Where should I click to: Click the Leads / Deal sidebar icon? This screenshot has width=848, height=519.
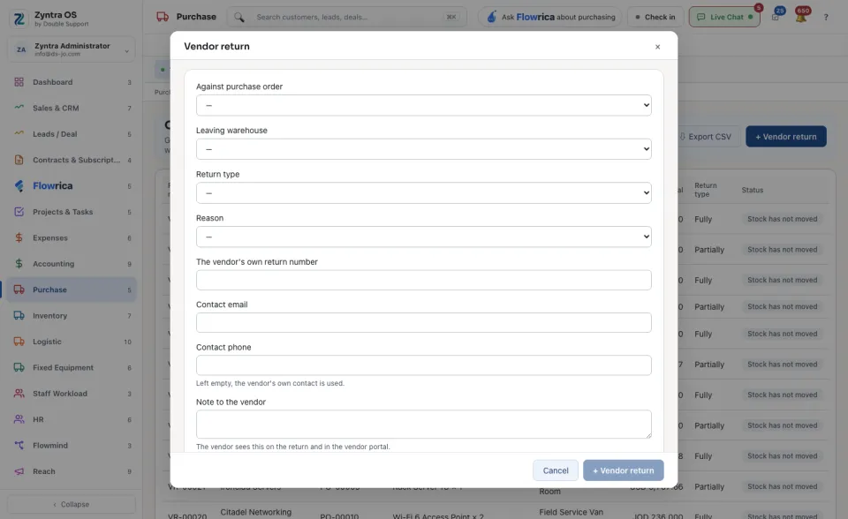19,133
